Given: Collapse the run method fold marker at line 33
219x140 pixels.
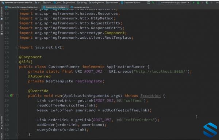Looking at the screenshot, I should [x=18, y=96].
